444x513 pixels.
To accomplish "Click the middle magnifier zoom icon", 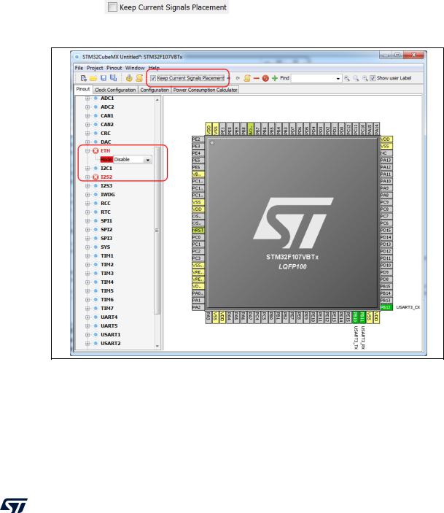I will [x=356, y=78].
